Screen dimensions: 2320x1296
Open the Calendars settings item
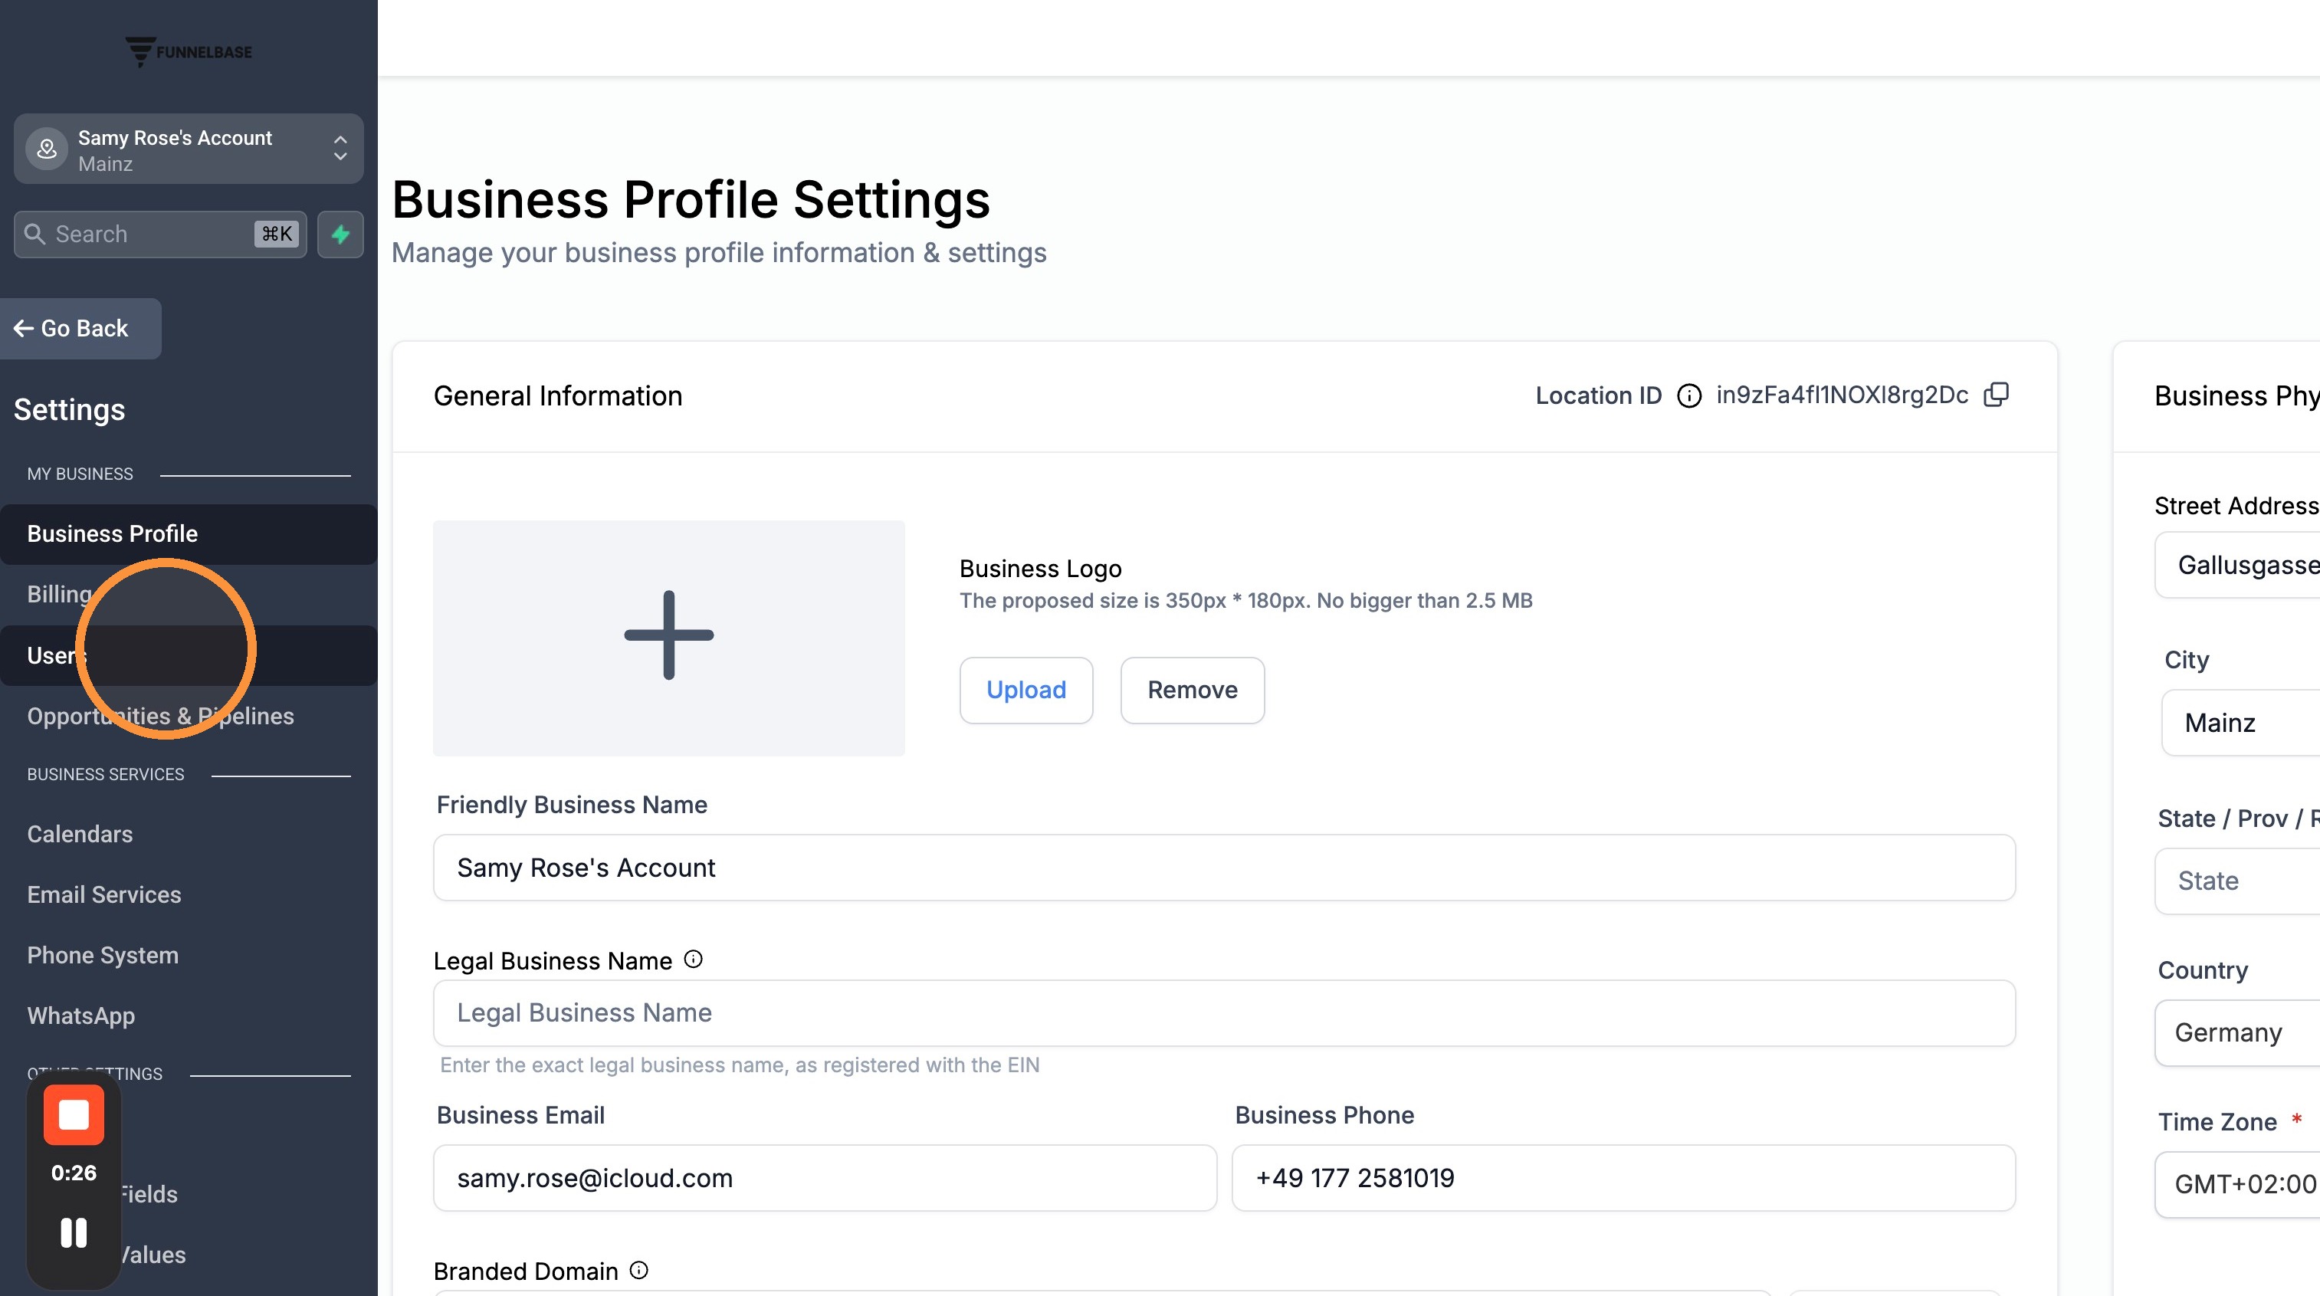point(189,834)
